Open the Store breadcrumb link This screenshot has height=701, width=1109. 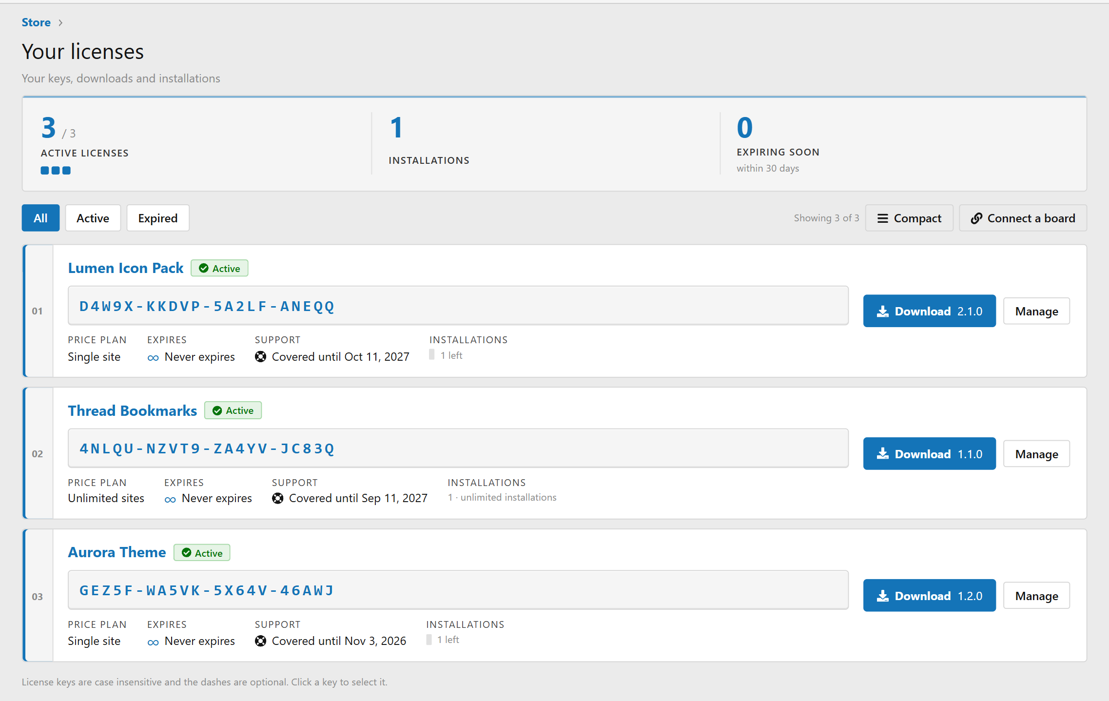pyautogui.click(x=36, y=22)
